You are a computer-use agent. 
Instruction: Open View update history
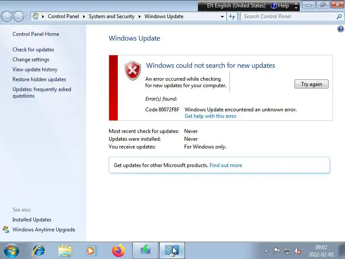pos(35,69)
